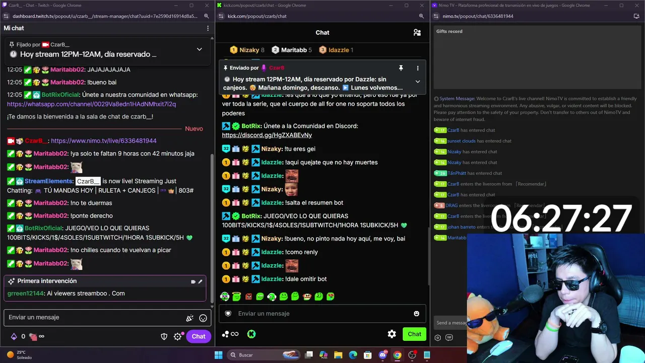Select Idazzle in Kick top gifters leaderboard
The width and height of the screenshot is (645, 363).
click(336, 50)
